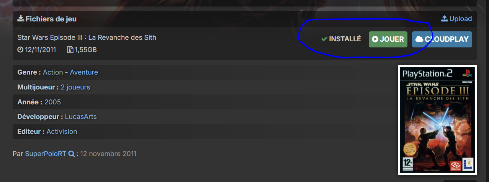Click the green checkmark next to INSTALLÉ
489x182 pixels.
click(324, 39)
